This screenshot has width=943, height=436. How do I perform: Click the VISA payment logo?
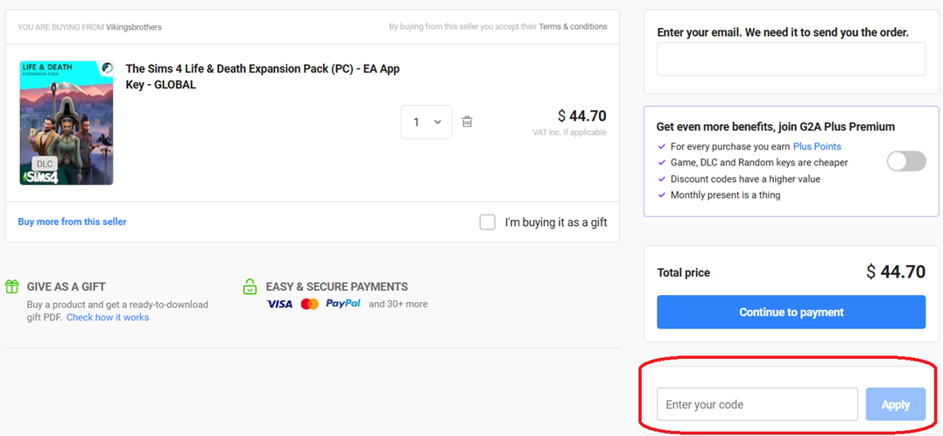(279, 304)
